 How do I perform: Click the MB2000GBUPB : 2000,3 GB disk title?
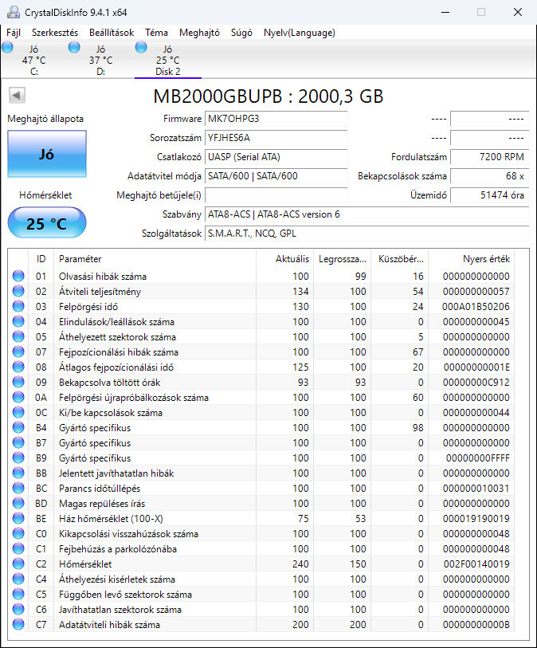[x=268, y=96]
